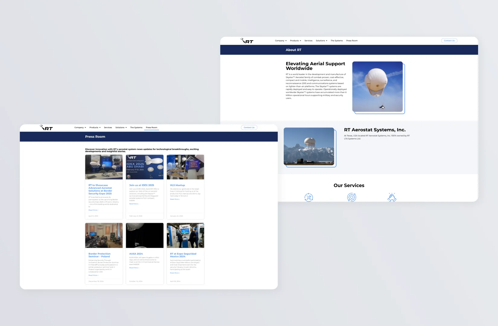
Task: Click Read More under HLS Meetup
Action: tap(175, 199)
